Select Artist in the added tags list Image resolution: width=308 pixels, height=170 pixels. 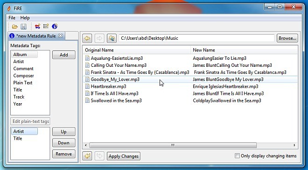pyautogui.click(x=24, y=131)
